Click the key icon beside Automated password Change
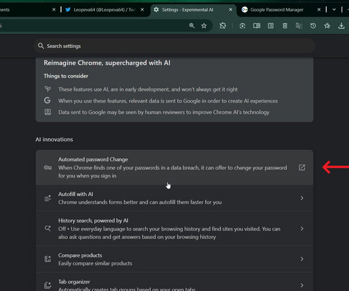The width and height of the screenshot is (349, 291). point(47,167)
